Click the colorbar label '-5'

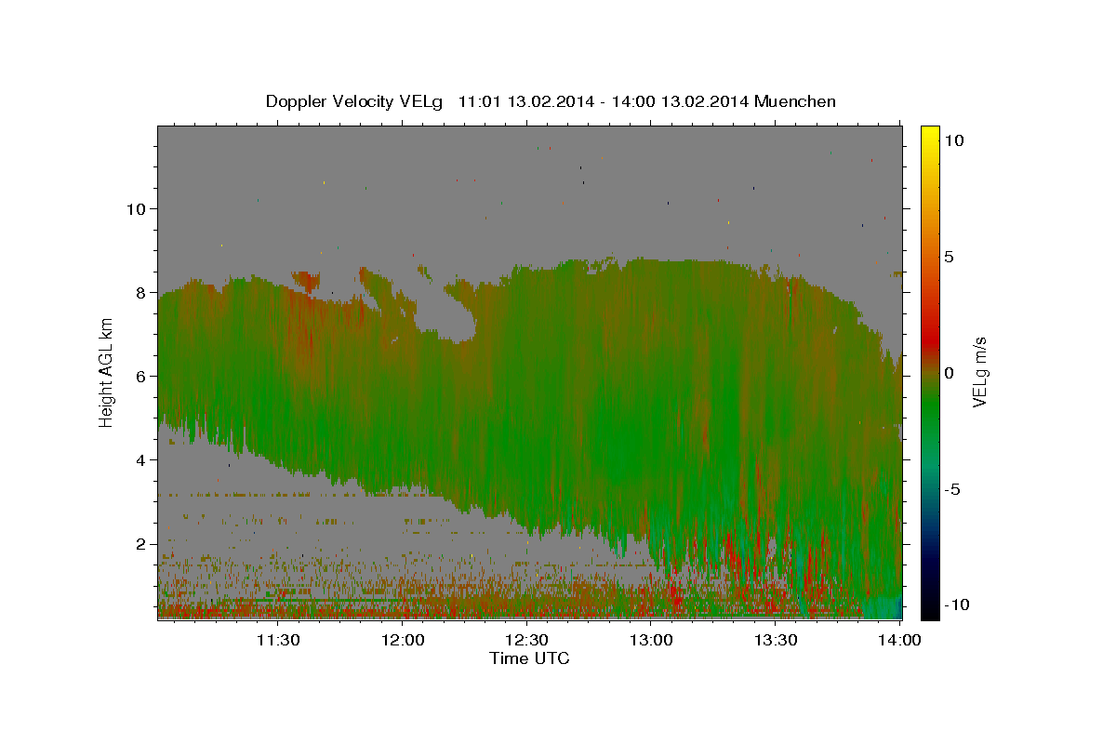click(x=954, y=489)
